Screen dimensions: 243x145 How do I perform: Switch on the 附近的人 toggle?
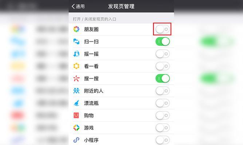tap(162, 91)
